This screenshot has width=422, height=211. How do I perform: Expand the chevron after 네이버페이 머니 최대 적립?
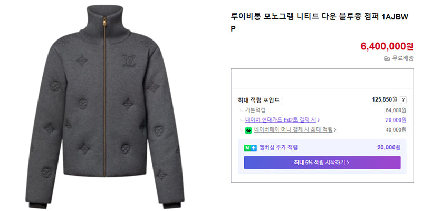[335, 130]
